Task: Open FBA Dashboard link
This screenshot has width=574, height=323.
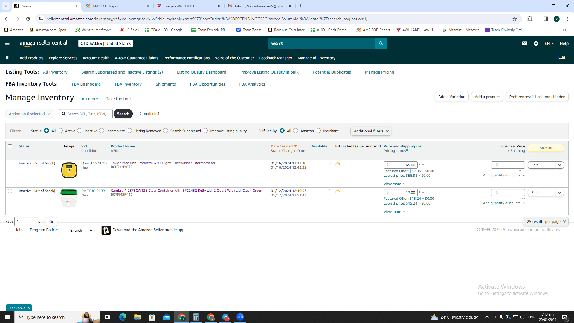Action: (x=86, y=84)
